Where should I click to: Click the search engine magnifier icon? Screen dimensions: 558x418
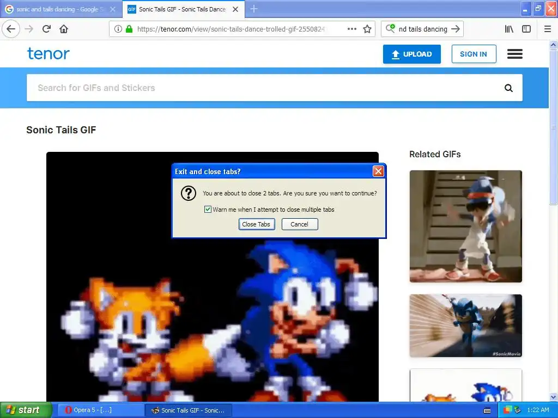coord(390,28)
